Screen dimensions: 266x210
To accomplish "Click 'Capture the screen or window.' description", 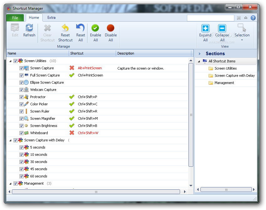I will pyautogui.click(x=141, y=68).
